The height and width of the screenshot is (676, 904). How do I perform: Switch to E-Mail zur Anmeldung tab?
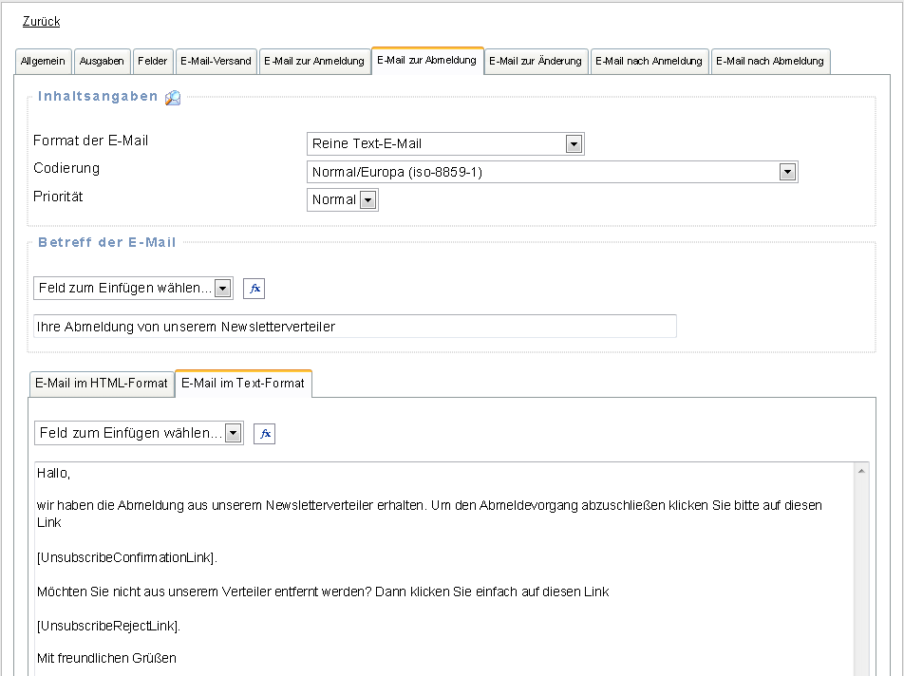point(313,61)
